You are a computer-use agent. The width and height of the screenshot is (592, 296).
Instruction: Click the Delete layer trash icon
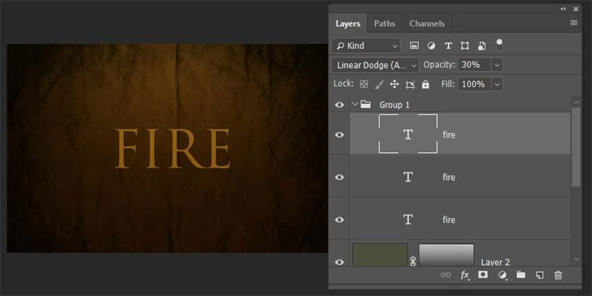tap(558, 275)
